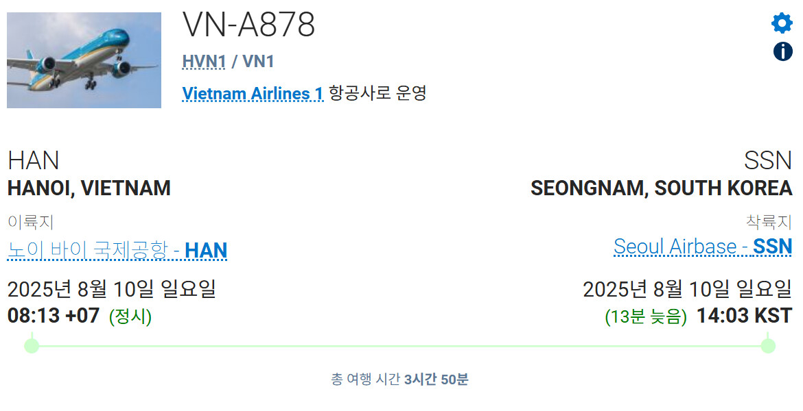The image size is (803, 411).
Task: Click the 14:03 KST arrival time
Action: [x=744, y=316]
